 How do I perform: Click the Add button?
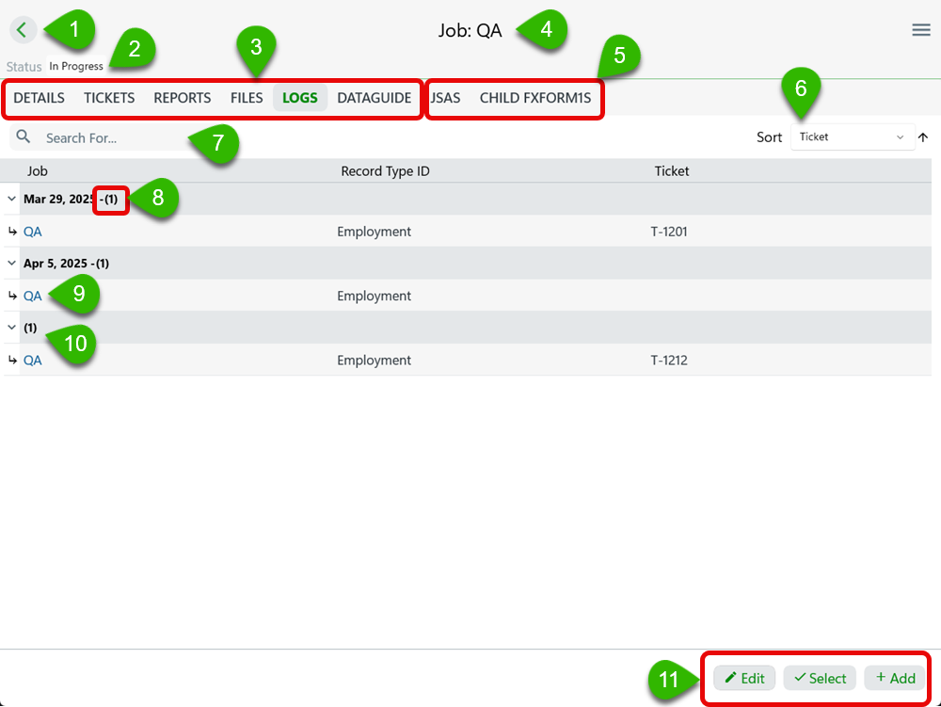click(895, 678)
